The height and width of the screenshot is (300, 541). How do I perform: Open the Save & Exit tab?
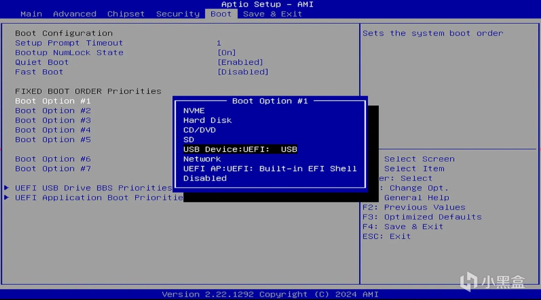(x=273, y=14)
